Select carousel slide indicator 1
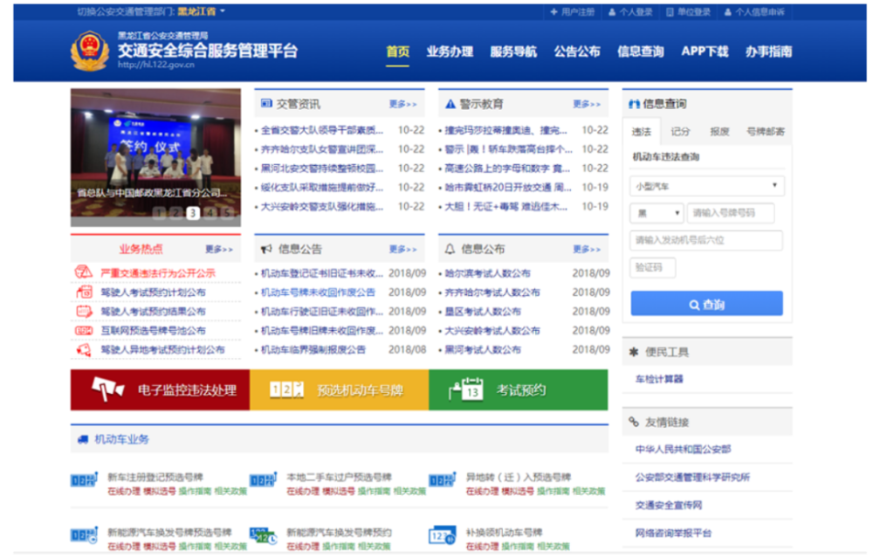This screenshot has height=558, width=873. tap(159, 213)
